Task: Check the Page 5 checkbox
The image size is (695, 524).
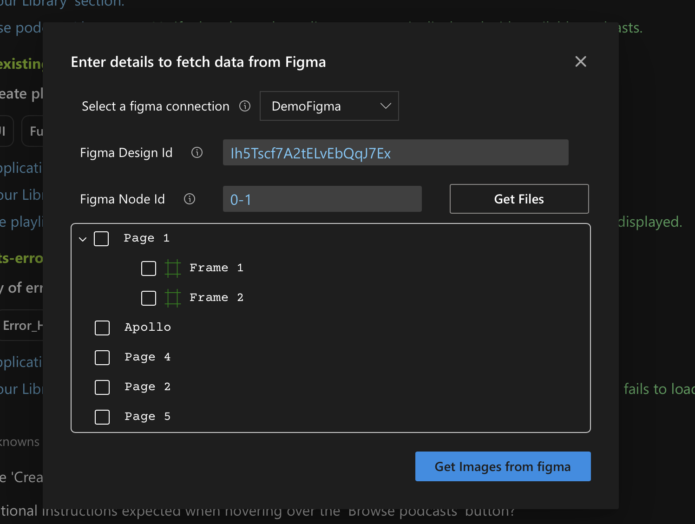Action: (102, 417)
